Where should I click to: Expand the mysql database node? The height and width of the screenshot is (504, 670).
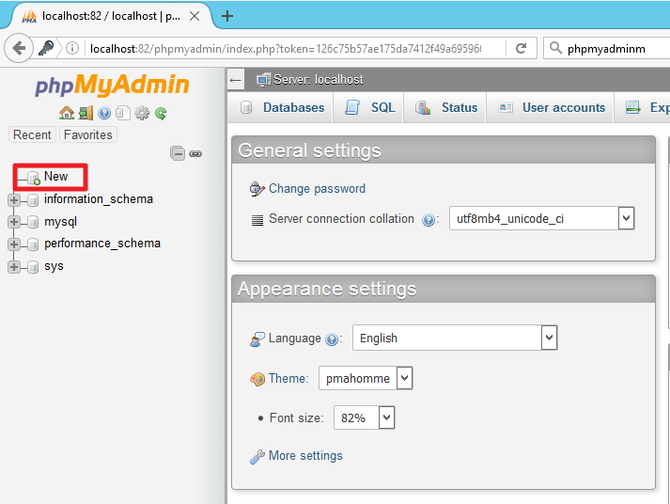click(x=14, y=222)
